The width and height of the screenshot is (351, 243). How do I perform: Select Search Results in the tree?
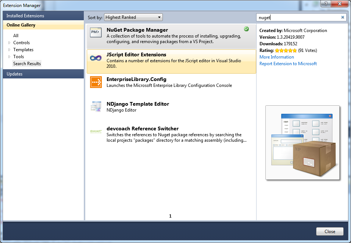pyautogui.click(x=27, y=64)
